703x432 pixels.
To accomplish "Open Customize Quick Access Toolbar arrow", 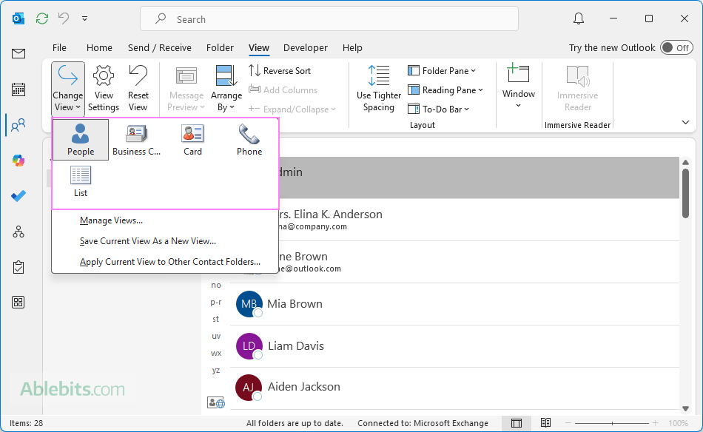I will [x=85, y=18].
